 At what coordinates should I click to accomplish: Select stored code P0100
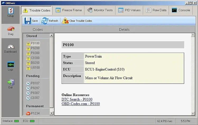[x=35, y=43]
